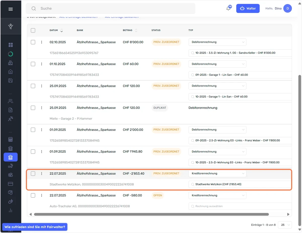Open the buildings icon in the sidebar

[11, 63]
